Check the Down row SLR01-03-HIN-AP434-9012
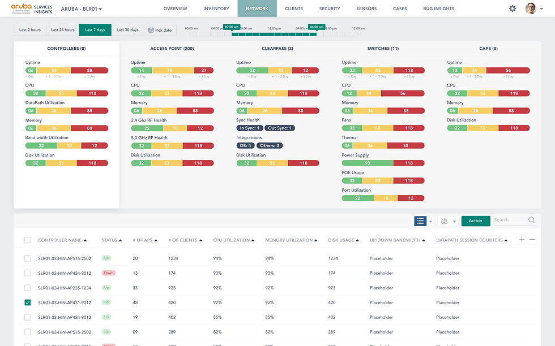The image size is (555, 346). coord(28,273)
